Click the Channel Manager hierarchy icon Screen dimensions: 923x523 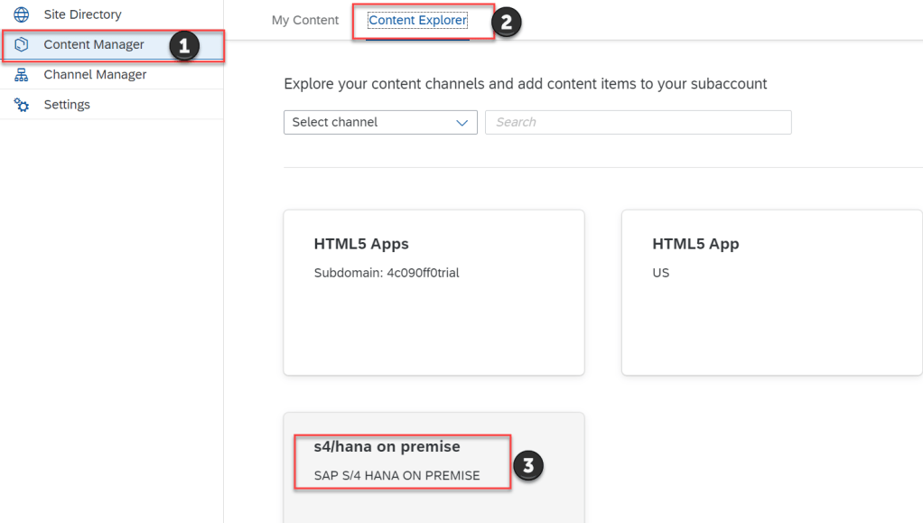point(22,75)
